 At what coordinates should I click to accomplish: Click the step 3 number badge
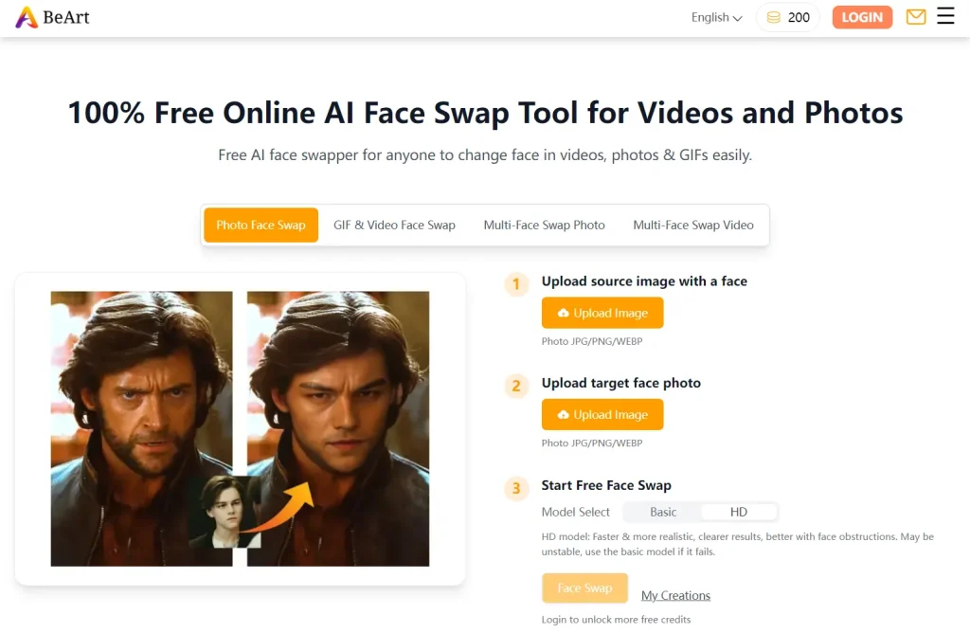[x=516, y=488]
